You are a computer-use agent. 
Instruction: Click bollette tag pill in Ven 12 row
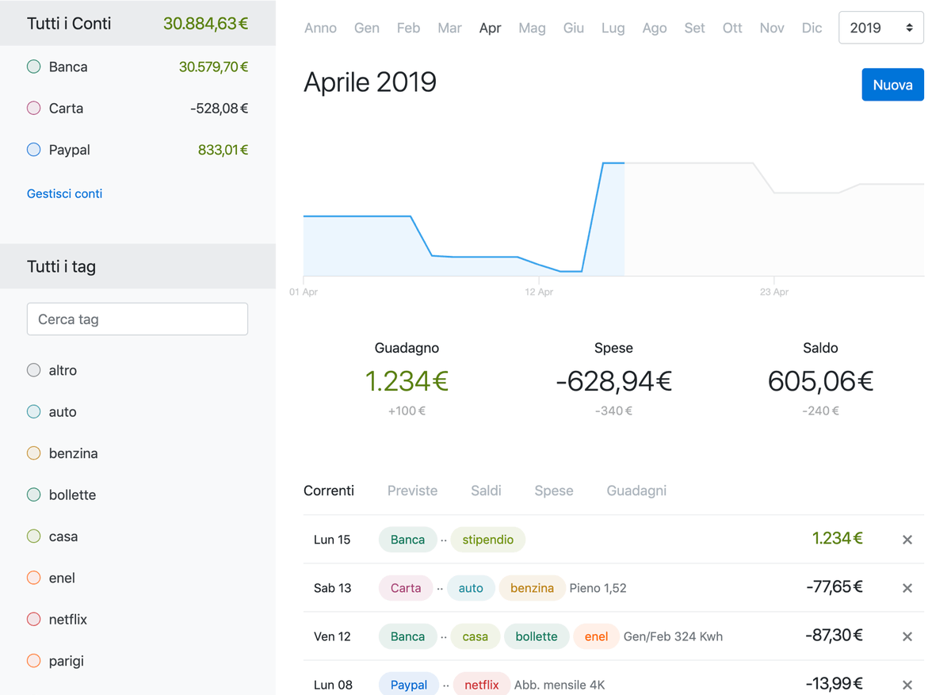tap(537, 636)
